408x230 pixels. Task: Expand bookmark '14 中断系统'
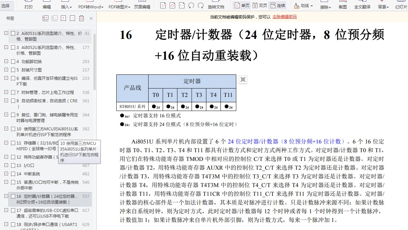6,174
